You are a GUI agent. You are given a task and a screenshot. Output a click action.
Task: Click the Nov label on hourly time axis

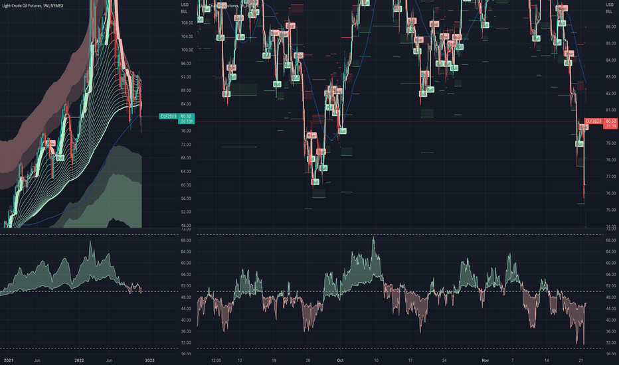pos(486,360)
